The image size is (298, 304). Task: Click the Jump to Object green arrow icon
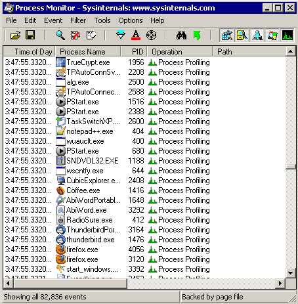point(197,35)
